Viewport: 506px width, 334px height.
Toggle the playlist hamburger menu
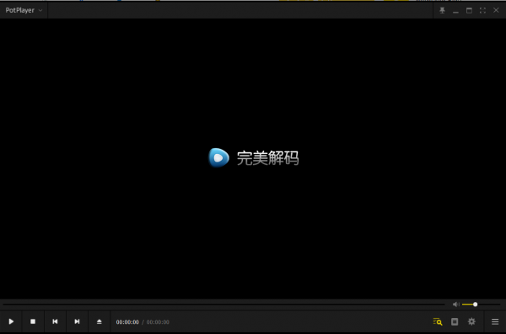[495, 321]
